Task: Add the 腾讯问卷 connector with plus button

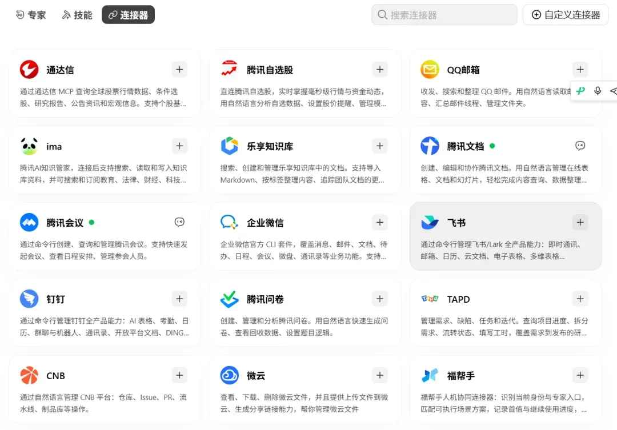Action: (380, 299)
